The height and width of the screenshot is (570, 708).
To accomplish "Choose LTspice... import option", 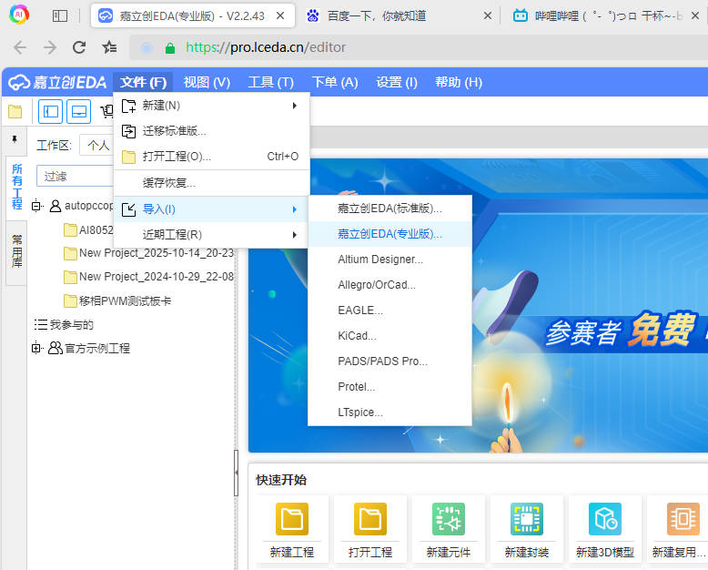I will 389,412.
